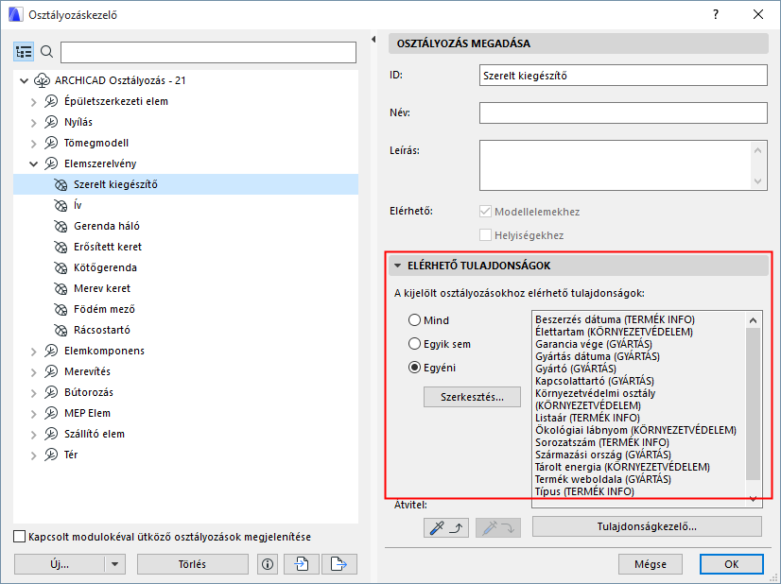Screen dimensions: 781x584
Task: Select the Elemkomponens tree item
Action: (x=104, y=351)
